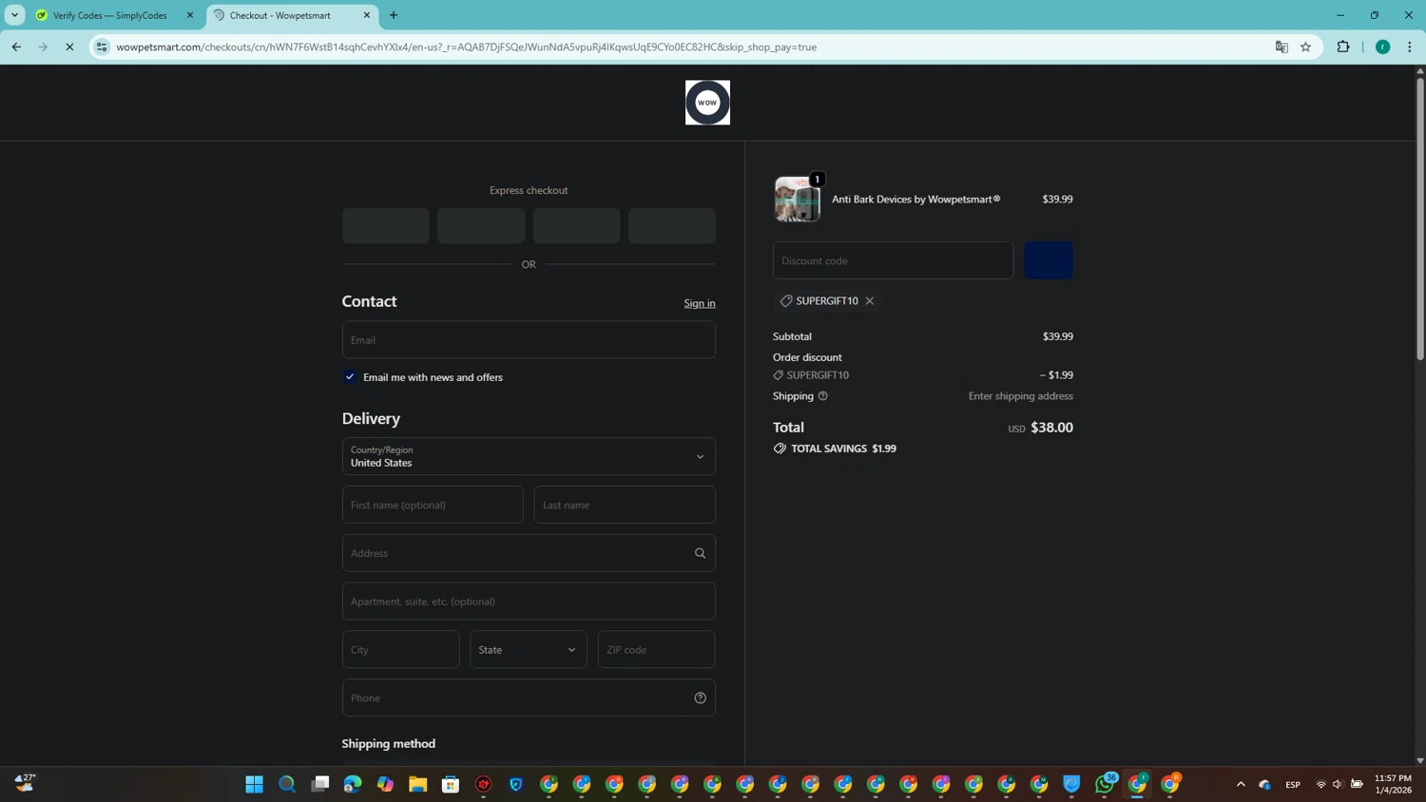Click the City field
1426x802 pixels.
click(x=401, y=650)
